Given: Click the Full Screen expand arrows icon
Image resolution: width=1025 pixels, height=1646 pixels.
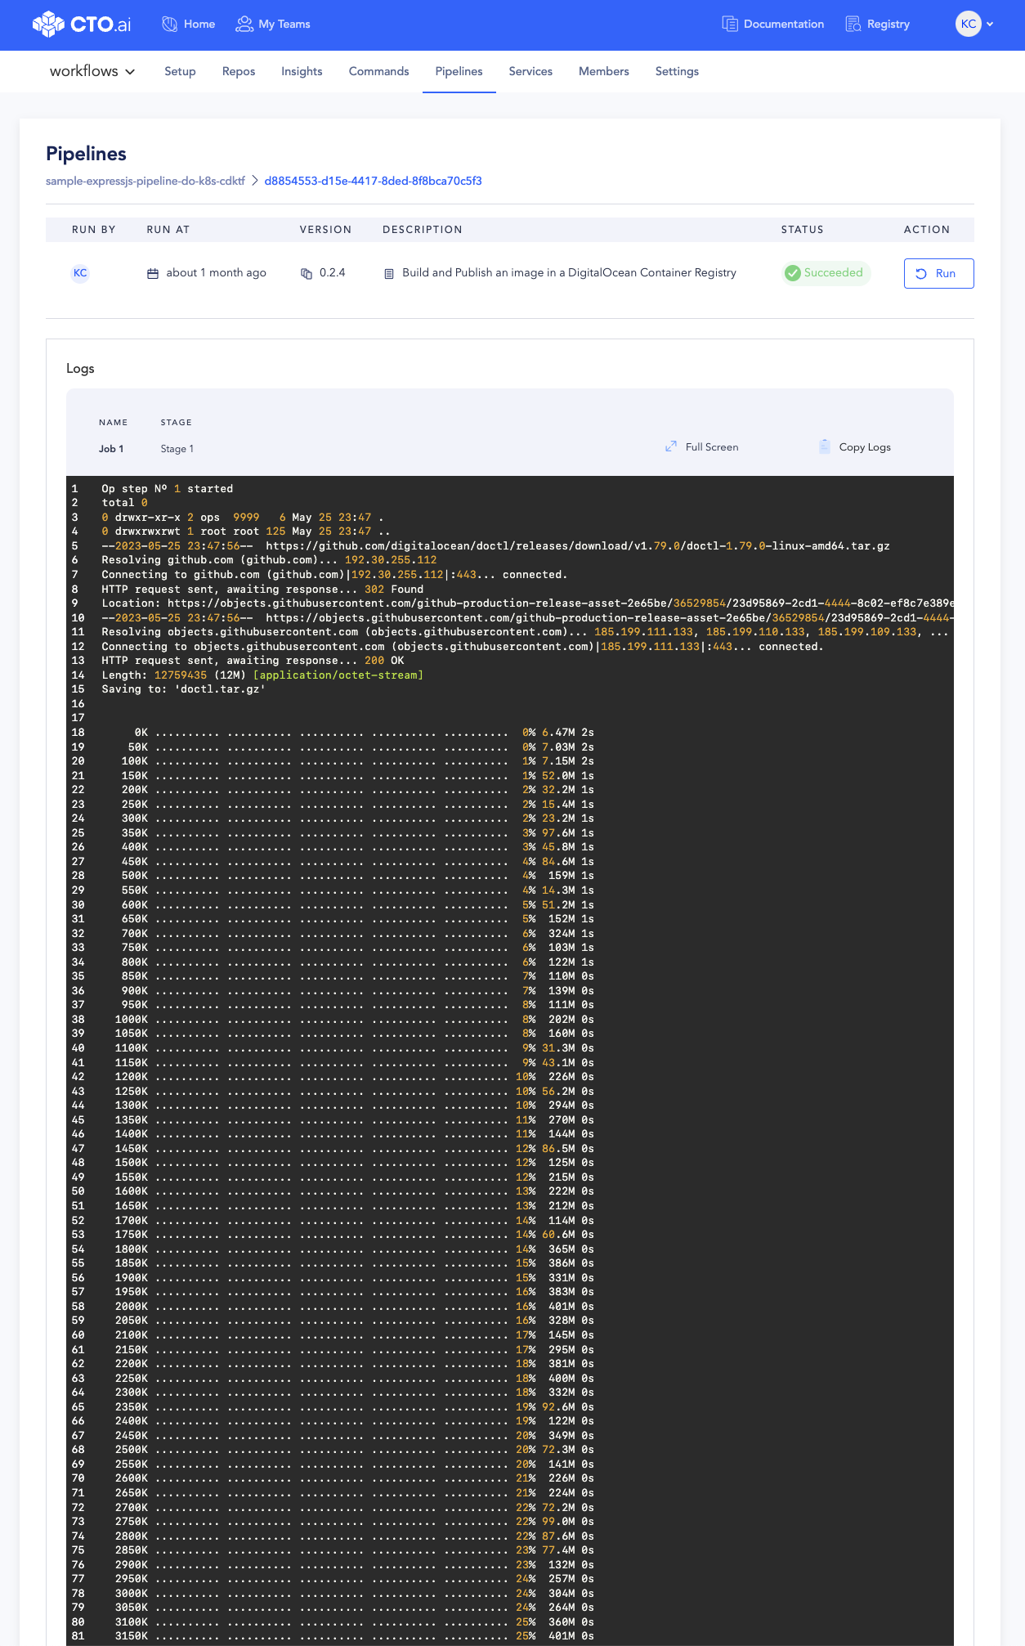Looking at the screenshot, I should click(670, 446).
